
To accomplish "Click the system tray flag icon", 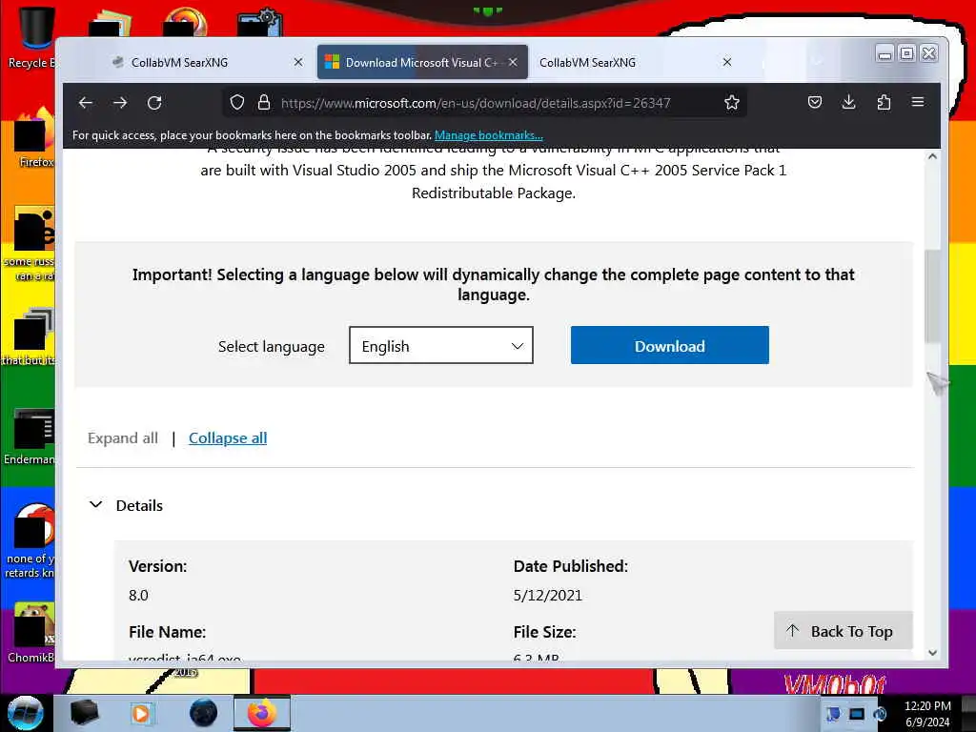I will [x=833, y=714].
